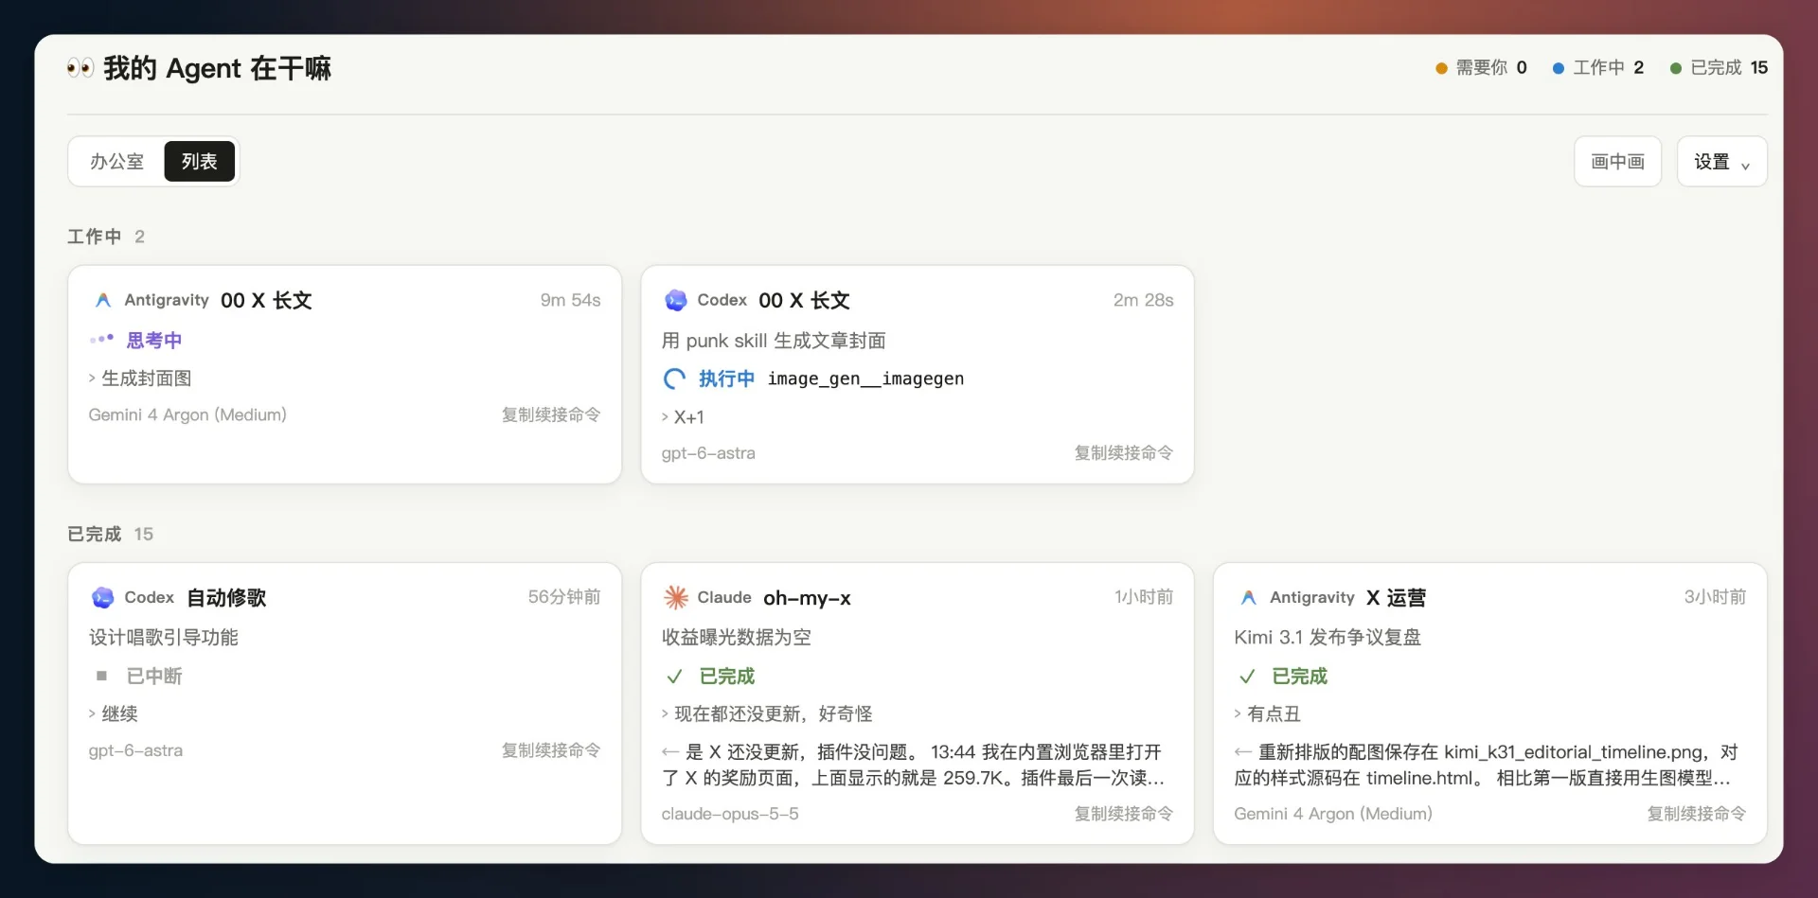This screenshot has height=898, width=1818.
Task: Copy resume command on Antigravity 00 X 长文 card
Action: (x=551, y=414)
